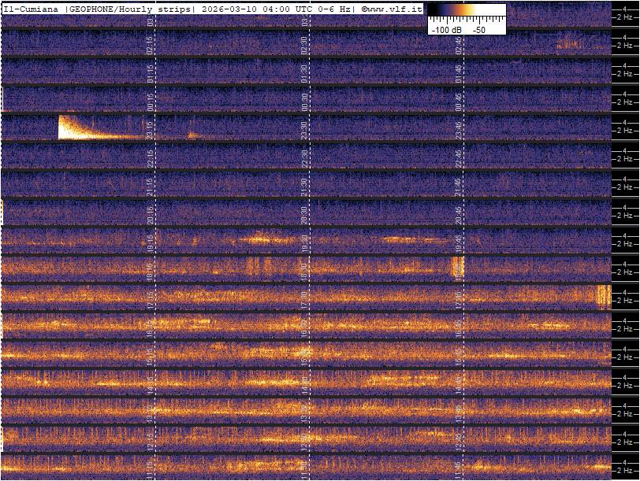640x481 pixels.
Task: Click the -50 label on the dB scale
Action: (x=479, y=29)
